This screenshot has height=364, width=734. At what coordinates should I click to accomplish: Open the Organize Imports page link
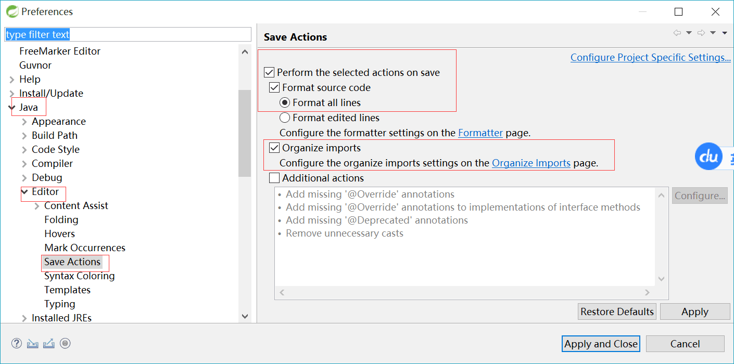pos(531,163)
